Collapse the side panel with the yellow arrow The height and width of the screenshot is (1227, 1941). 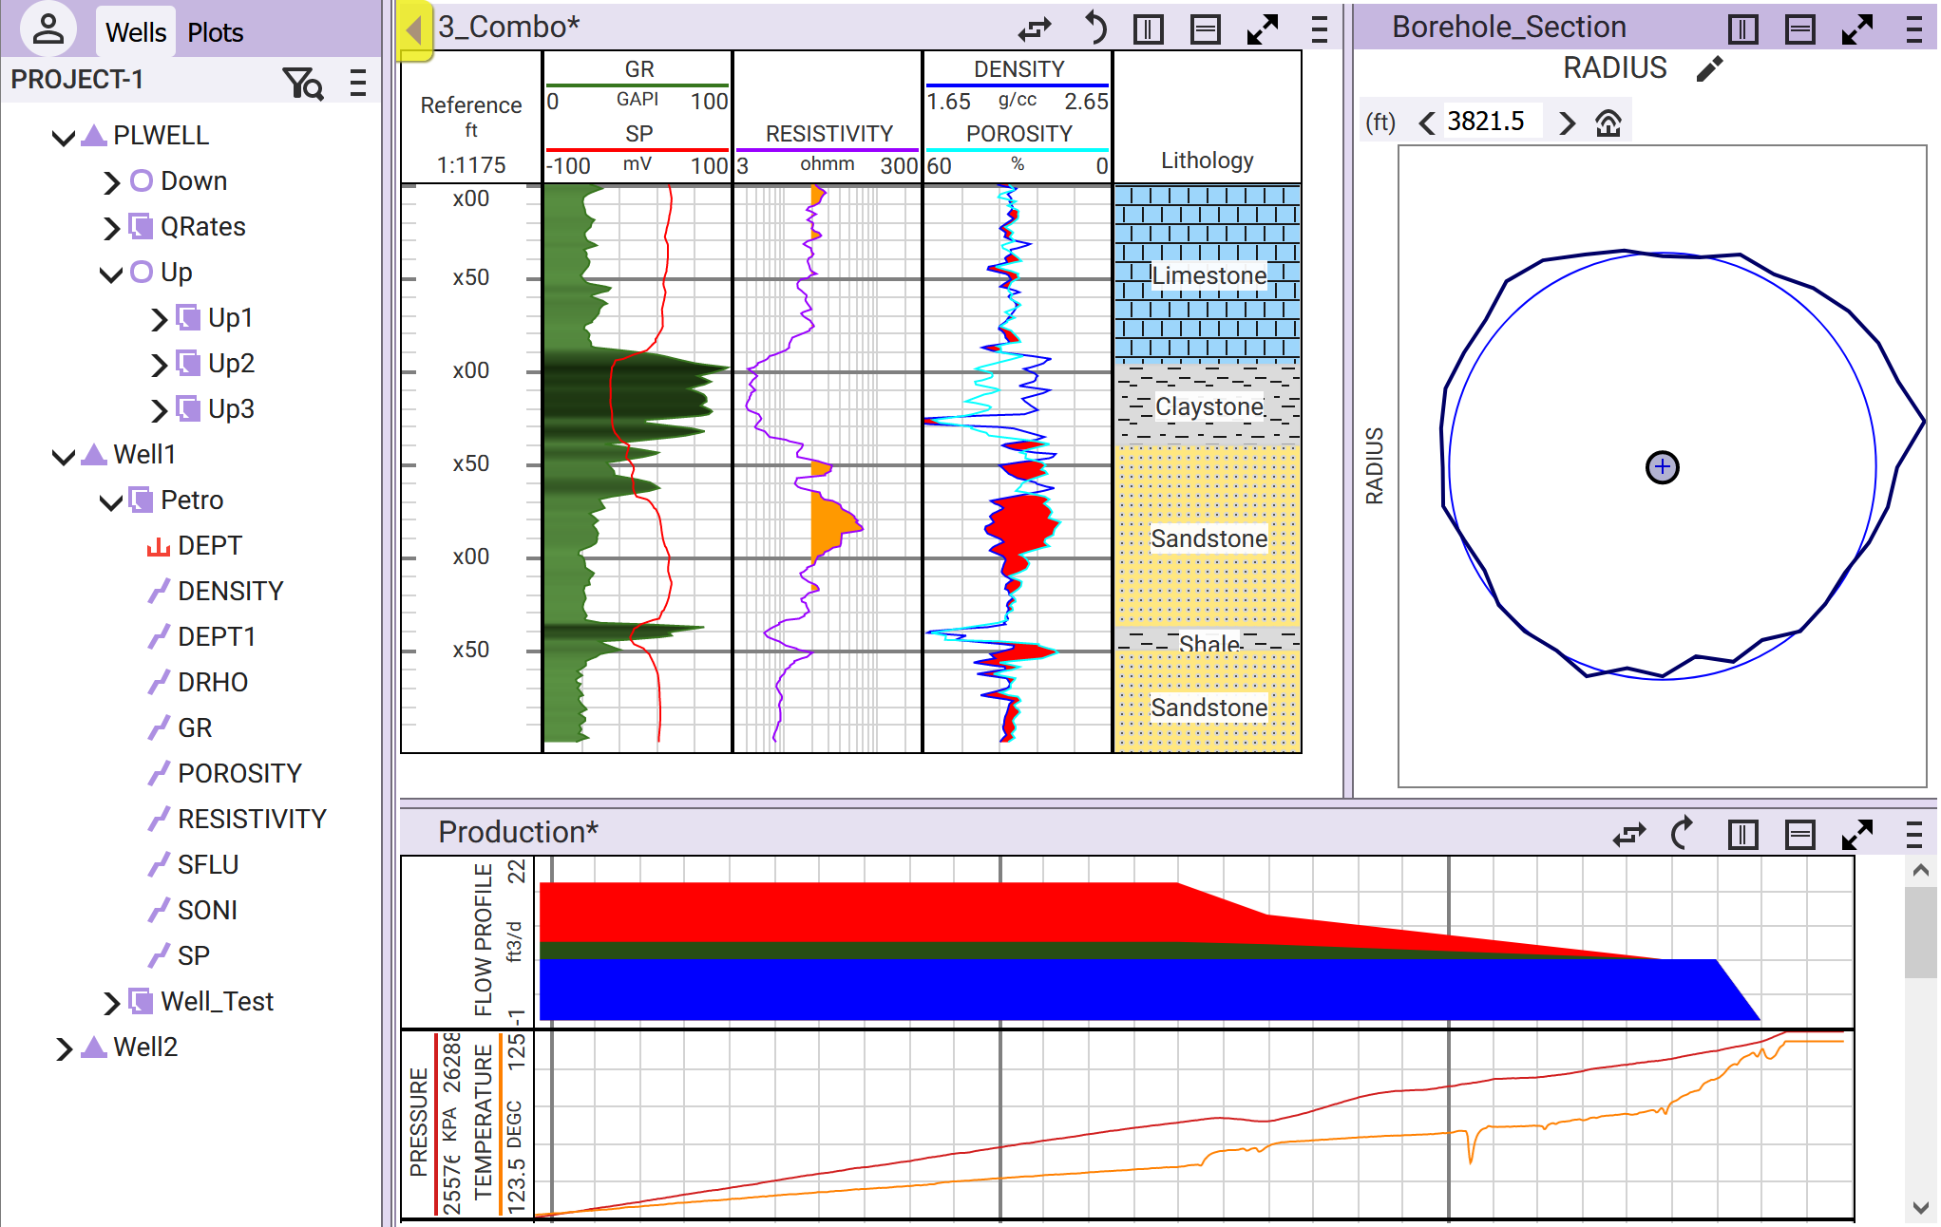click(x=414, y=30)
